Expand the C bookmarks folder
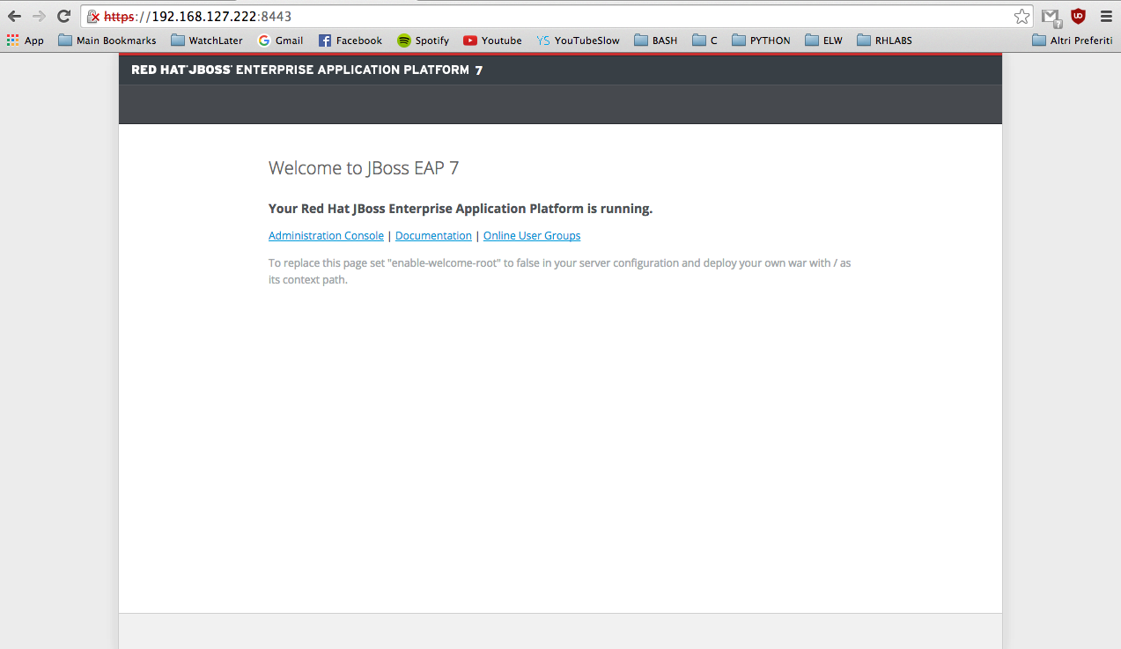Image resolution: width=1121 pixels, height=649 pixels. 705,41
